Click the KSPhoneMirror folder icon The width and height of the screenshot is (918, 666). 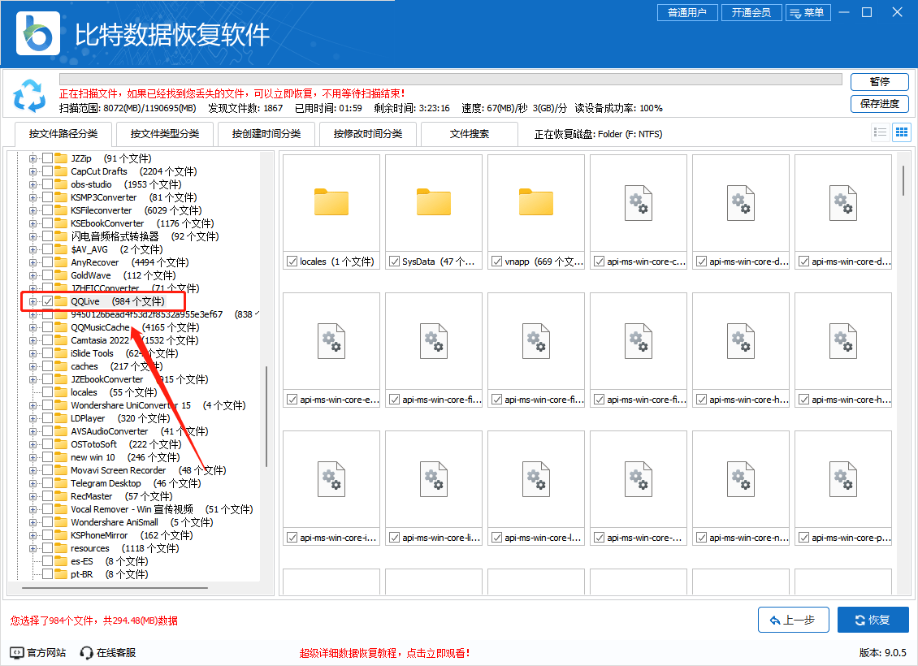pos(61,535)
